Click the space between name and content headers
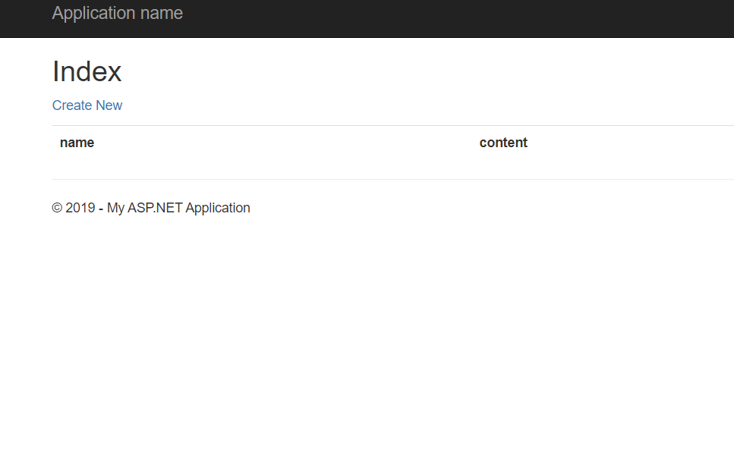Screen dimensions: 734x465 point(286,143)
